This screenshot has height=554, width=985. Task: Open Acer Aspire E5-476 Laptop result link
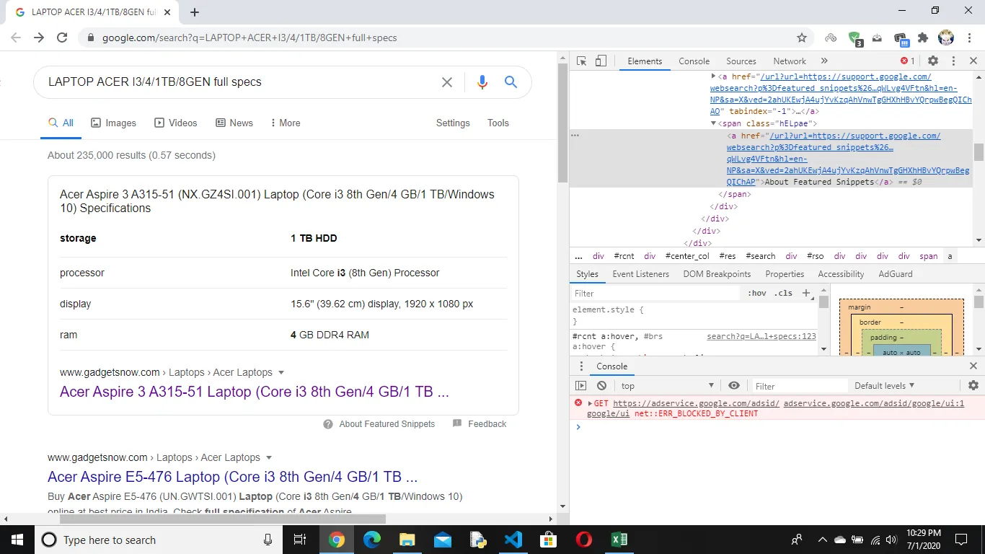233,477
